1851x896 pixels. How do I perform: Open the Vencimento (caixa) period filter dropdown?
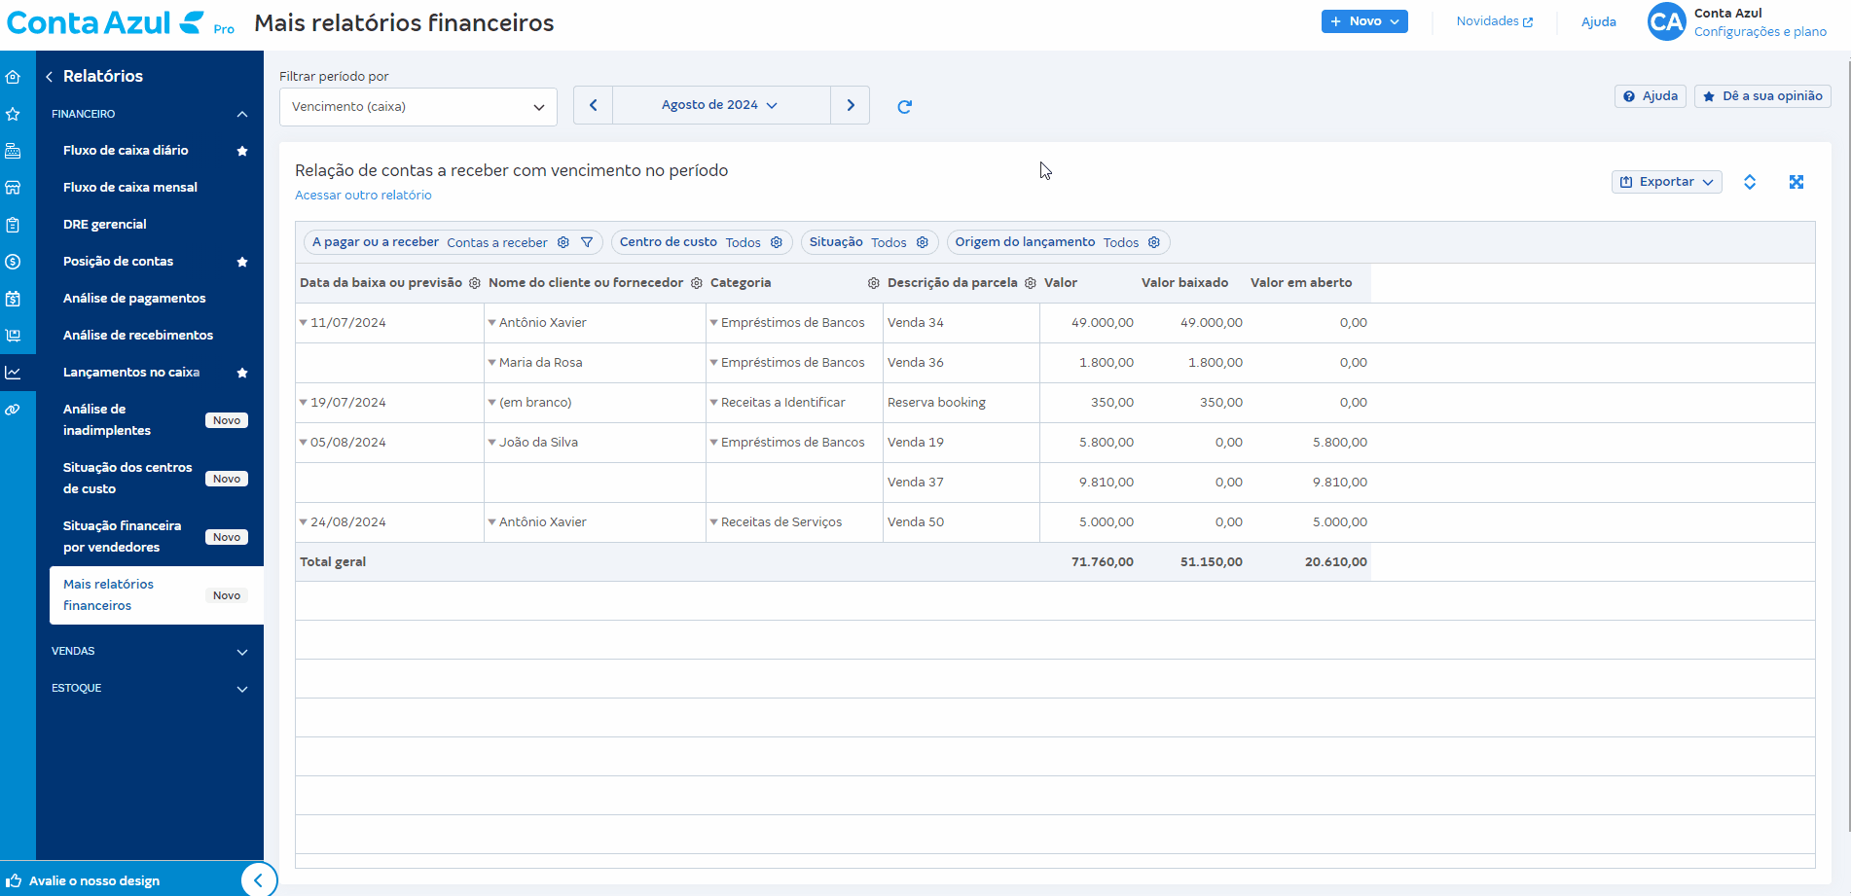pos(417,107)
